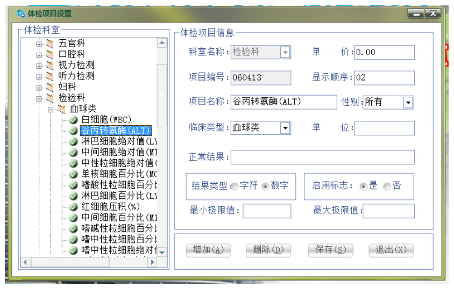Click the 单位 input field

(385, 128)
